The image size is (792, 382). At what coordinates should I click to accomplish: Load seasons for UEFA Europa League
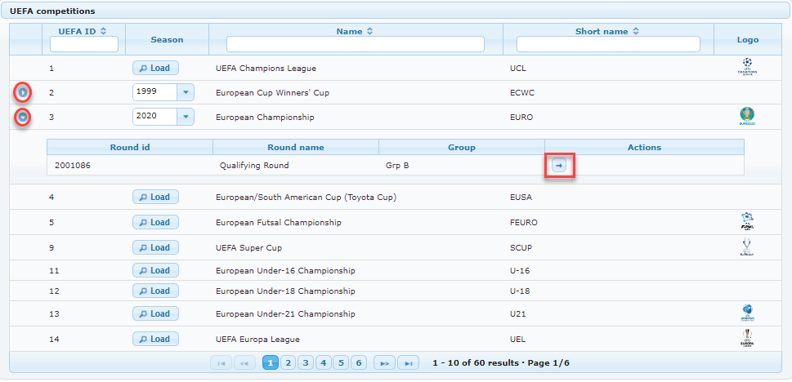coord(155,339)
